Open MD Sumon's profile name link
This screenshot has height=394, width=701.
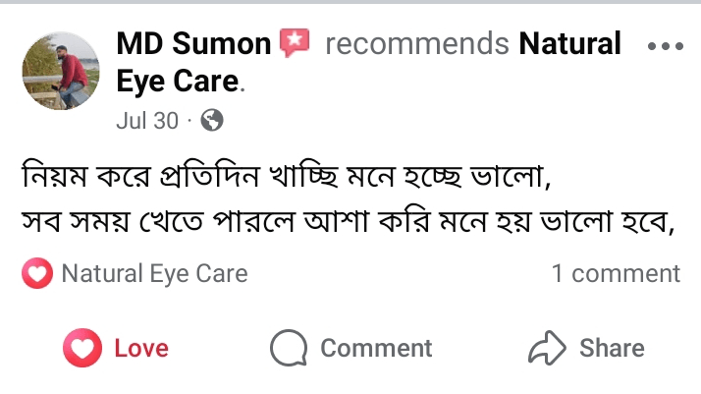193,44
